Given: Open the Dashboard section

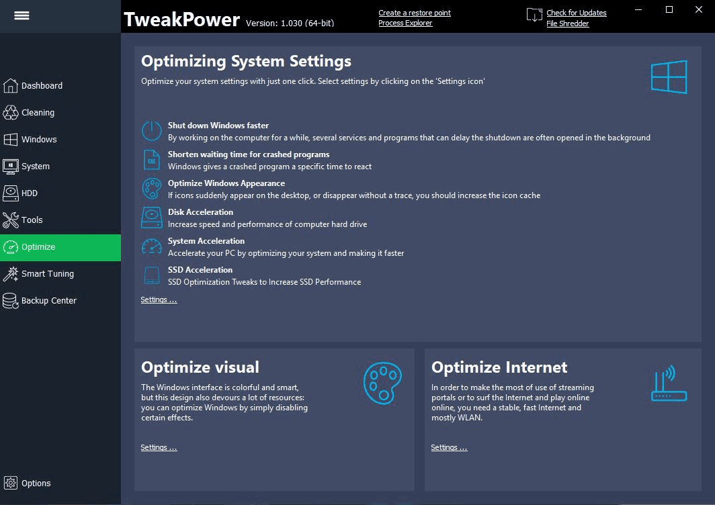Looking at the screenshot, I should [x=42, y=86].
